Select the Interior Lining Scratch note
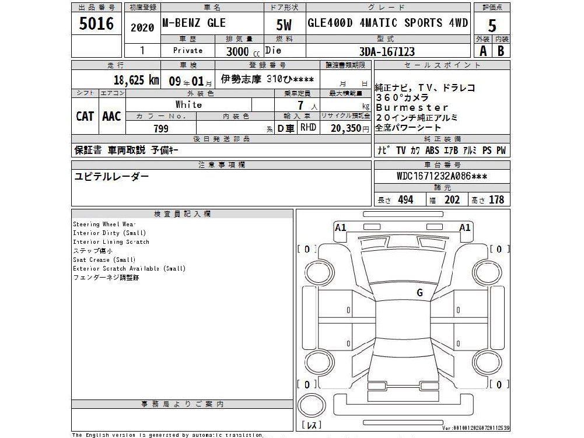584x438 pixels. [111, 242]
